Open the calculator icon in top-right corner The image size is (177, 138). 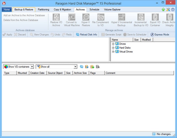click(x=168, y=10)
